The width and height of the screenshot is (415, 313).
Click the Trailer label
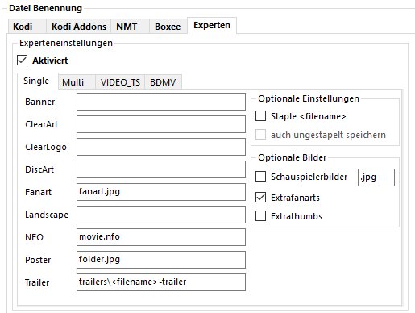point(37,282)
